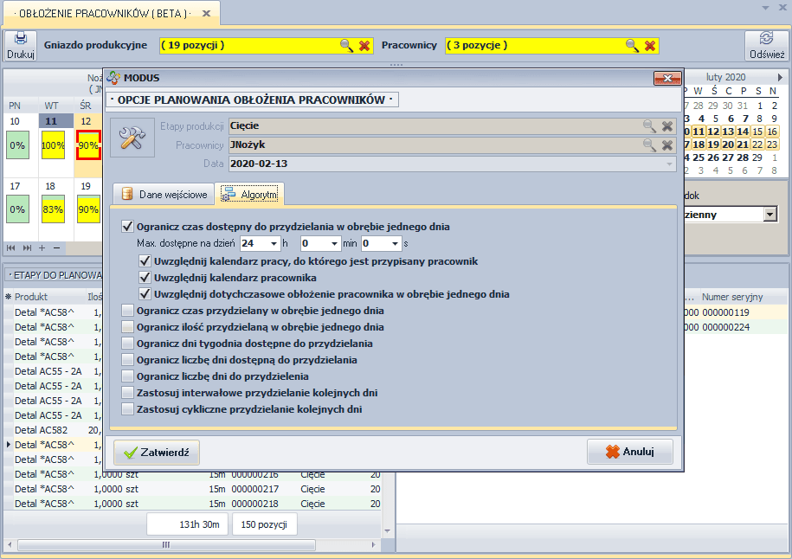This screenshot has height=559, width=792.
Task: Clear JNożyk field with X icon
Action: coord(667,145)
